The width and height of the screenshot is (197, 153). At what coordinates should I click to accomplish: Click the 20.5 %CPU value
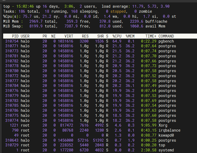point(117,71)
